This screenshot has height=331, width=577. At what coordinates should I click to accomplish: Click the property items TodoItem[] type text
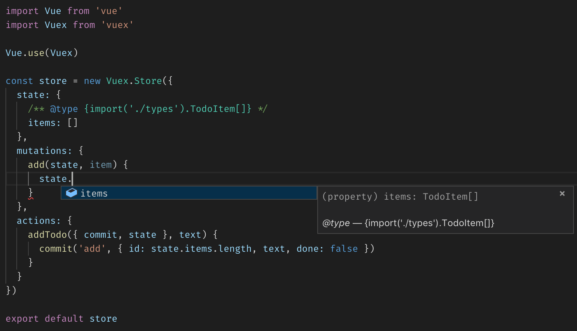click(400, 197)
